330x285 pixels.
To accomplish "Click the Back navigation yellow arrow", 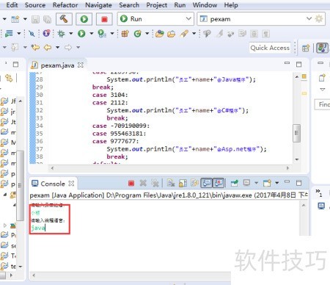I will [48, 47].
